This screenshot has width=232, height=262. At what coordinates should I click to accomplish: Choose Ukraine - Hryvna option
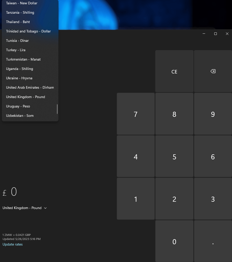coord(30,78)
